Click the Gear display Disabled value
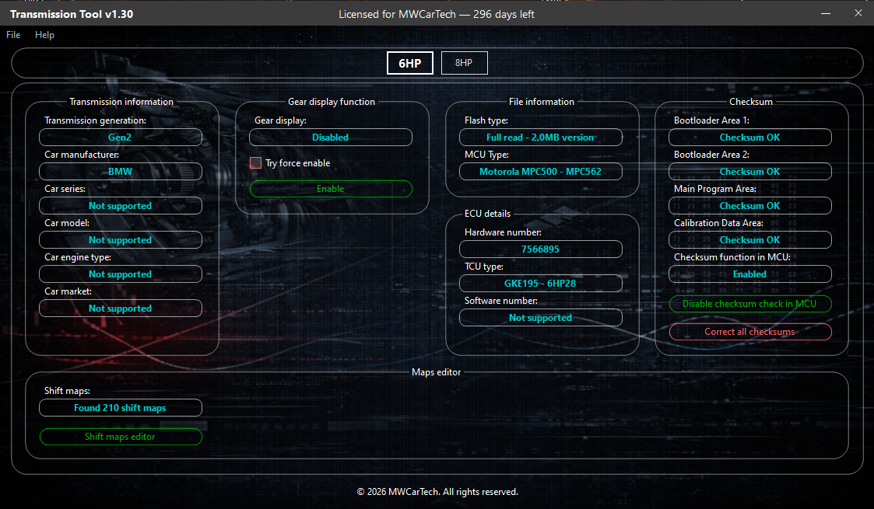Image resolution: width=874 pixels, height=509 pixels. coord(331,138)
